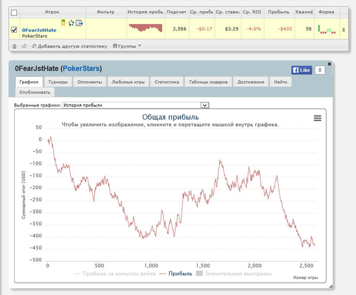This screenshot has width=356, height=295.
Task: Click the trash delete icon in table footer
Action: (x=15, y=46)
